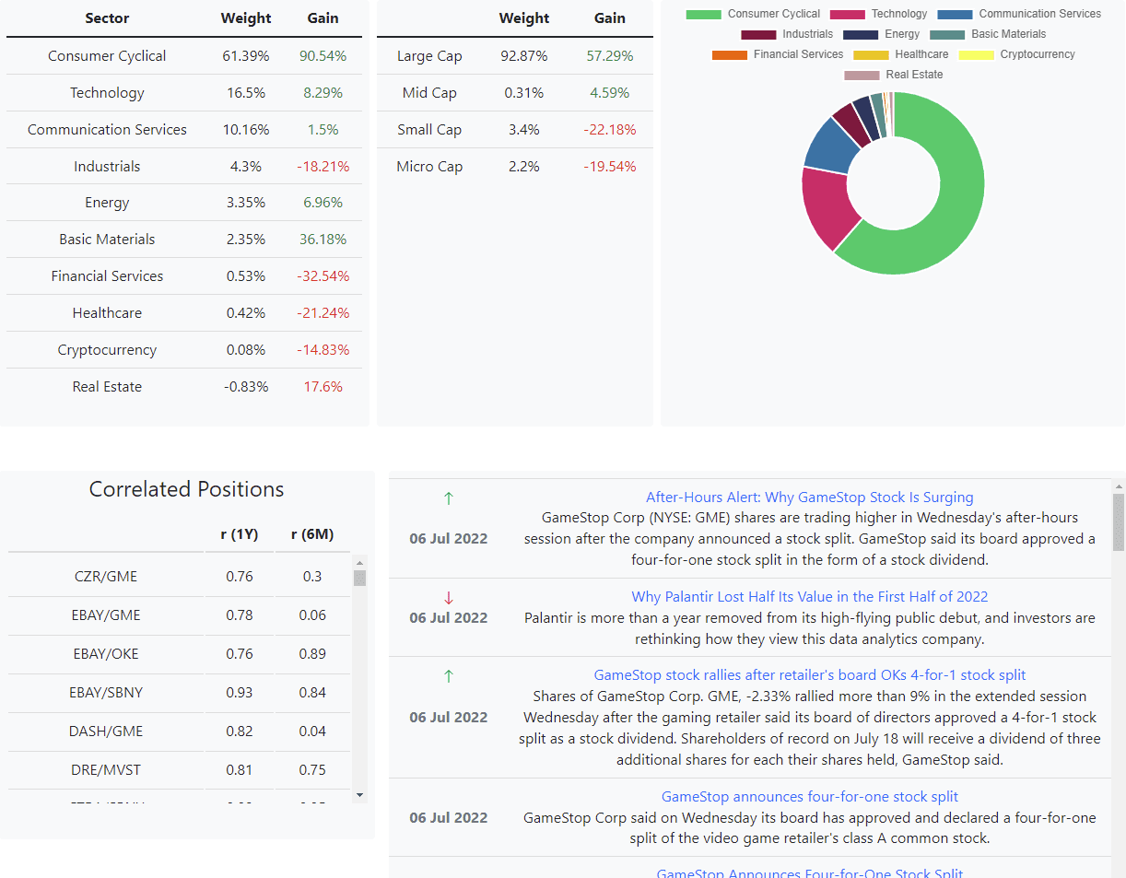Hide Communication Services in chart legend
1126x878 pixels.
click(x=955, y=14)
